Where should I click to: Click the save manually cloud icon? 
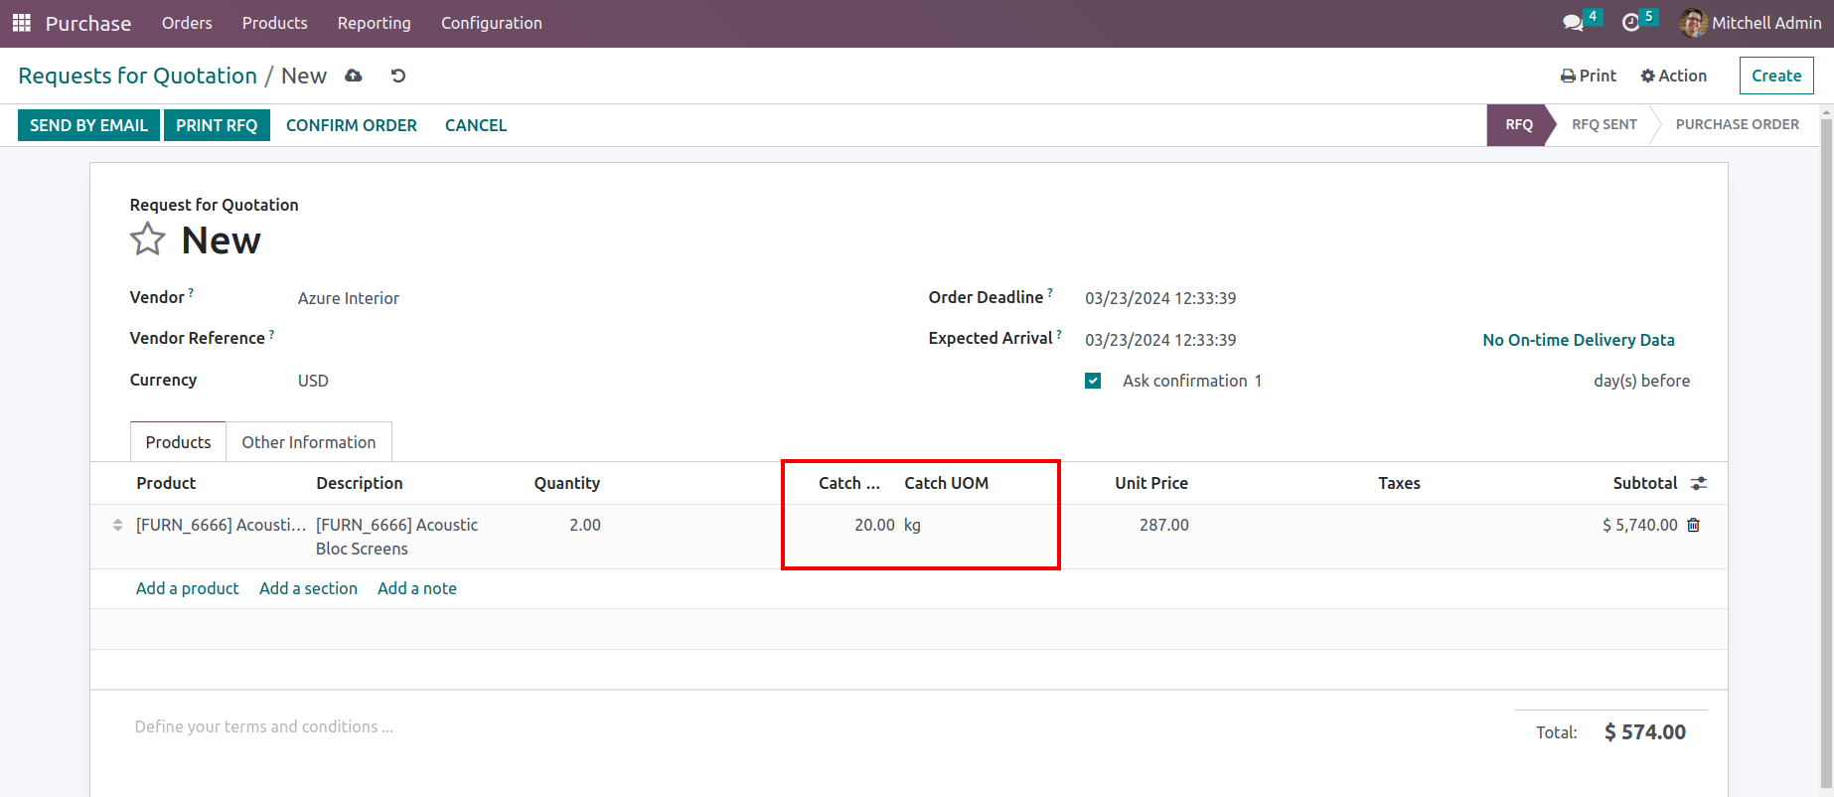[x=354, y=76]
